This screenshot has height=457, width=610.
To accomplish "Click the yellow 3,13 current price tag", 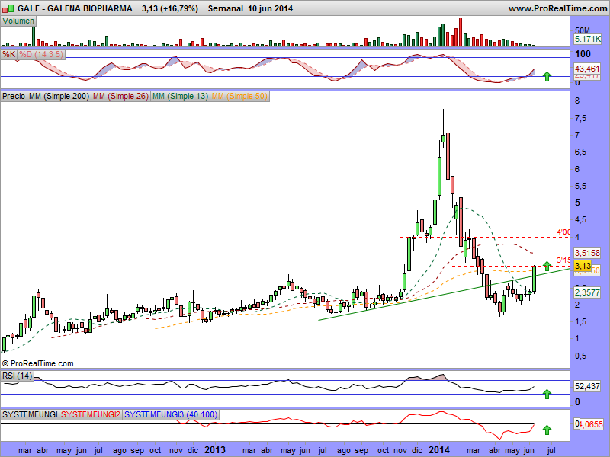I will click(x=583, y=266).
